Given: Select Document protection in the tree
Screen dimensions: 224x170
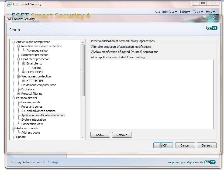Looking at the screenshot, I should click(35, 55).
